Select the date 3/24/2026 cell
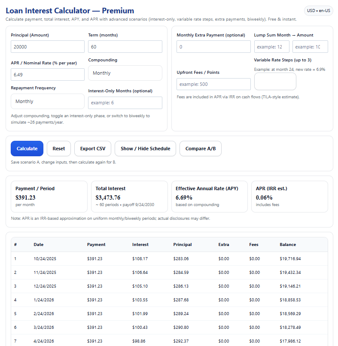Screen dimensions: 338x346 click(x=44, y=327)
